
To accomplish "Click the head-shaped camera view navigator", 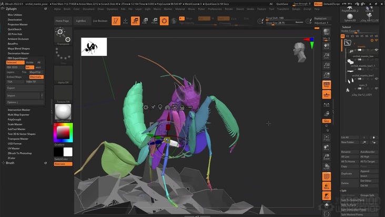I will (x=300, y=52).
